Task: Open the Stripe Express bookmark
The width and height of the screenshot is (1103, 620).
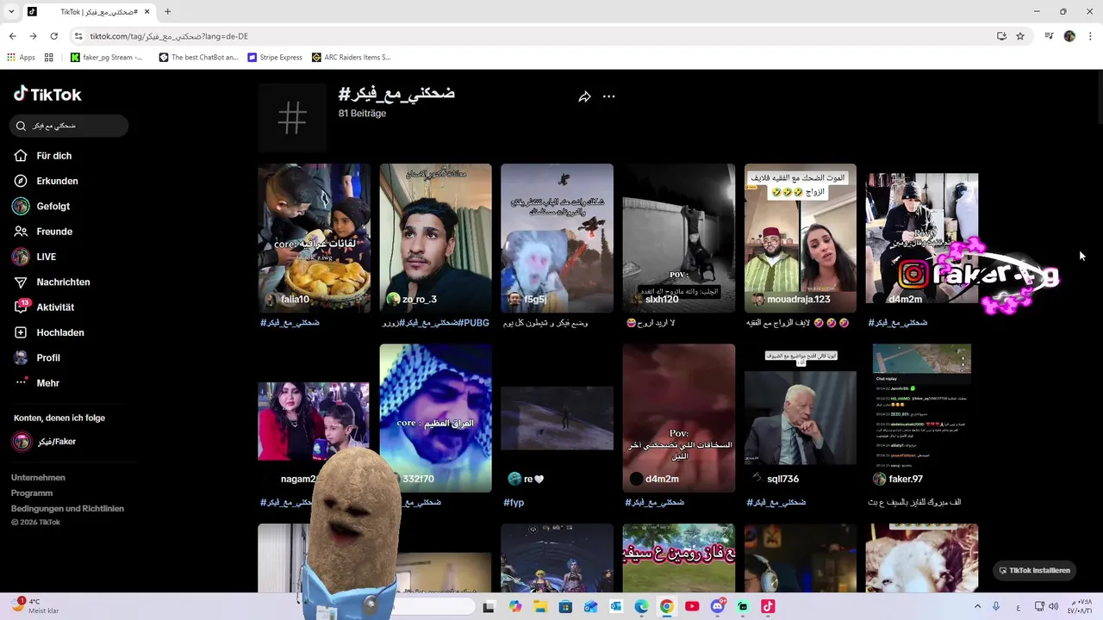Action: pyautogui.click(x=275, y=58)
